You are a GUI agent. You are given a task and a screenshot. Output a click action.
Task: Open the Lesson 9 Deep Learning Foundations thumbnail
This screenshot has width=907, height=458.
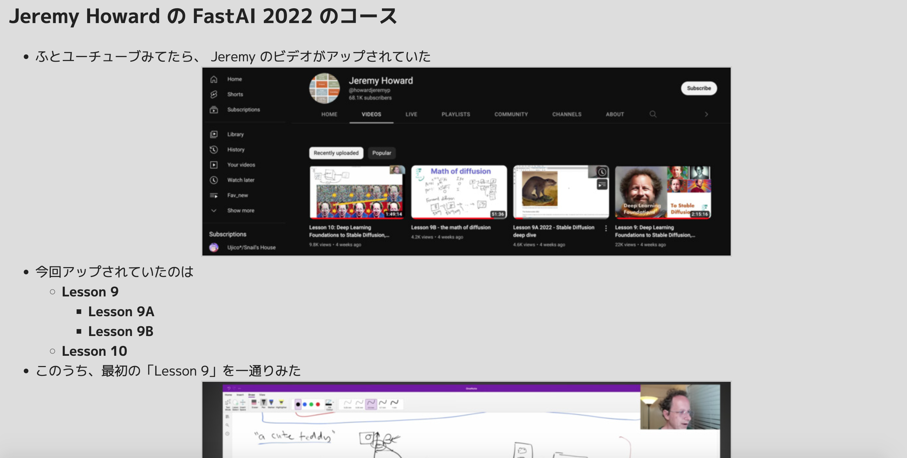pos(663,192)
